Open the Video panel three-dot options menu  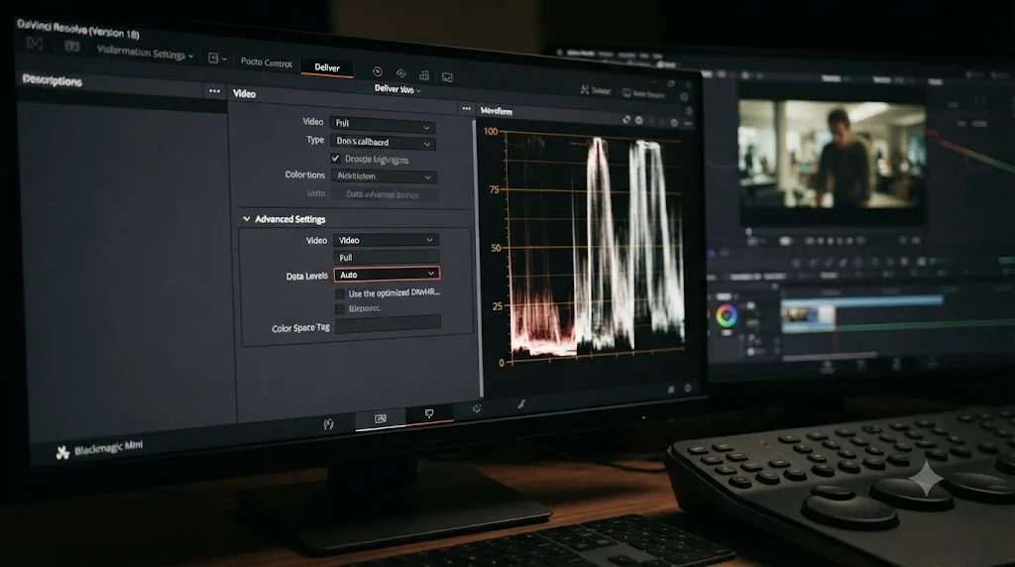(466, 109)
